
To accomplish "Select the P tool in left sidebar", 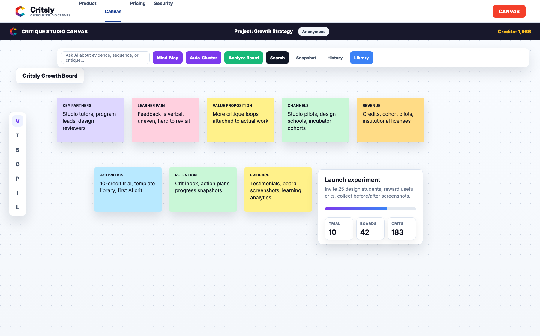I will click(x=18, y=178).
